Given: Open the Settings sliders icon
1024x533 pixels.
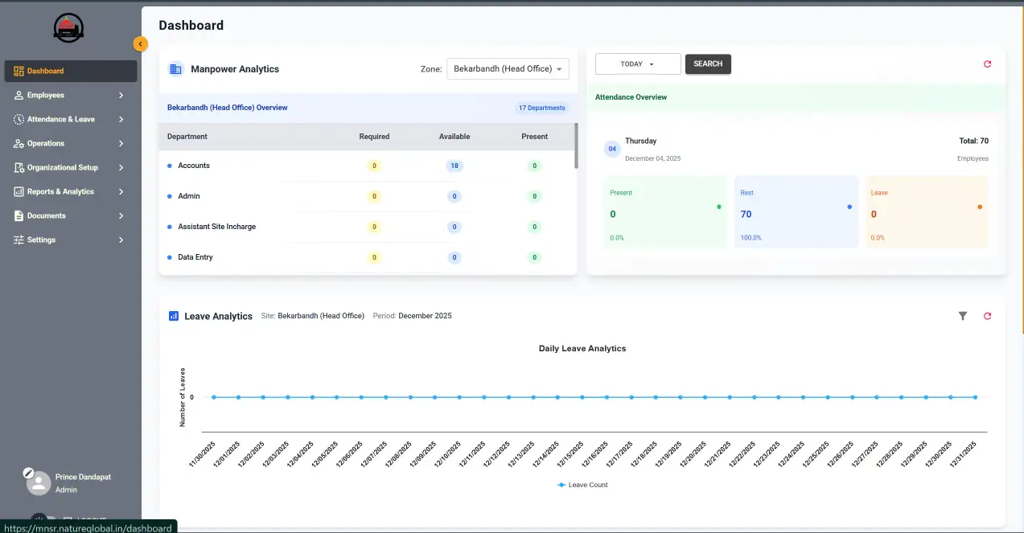Looking at the screenshot, I should click(x=18, y=240).
